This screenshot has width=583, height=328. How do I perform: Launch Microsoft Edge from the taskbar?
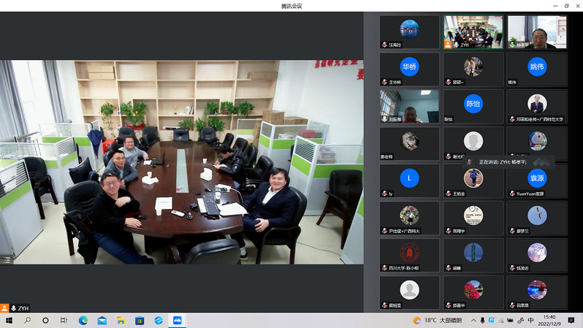pos(83,320)
